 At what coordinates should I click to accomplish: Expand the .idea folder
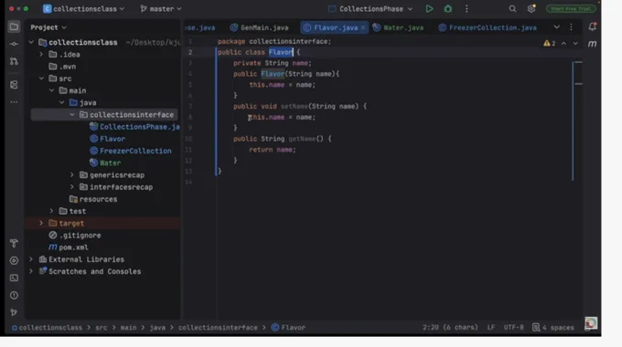point(41,54)
